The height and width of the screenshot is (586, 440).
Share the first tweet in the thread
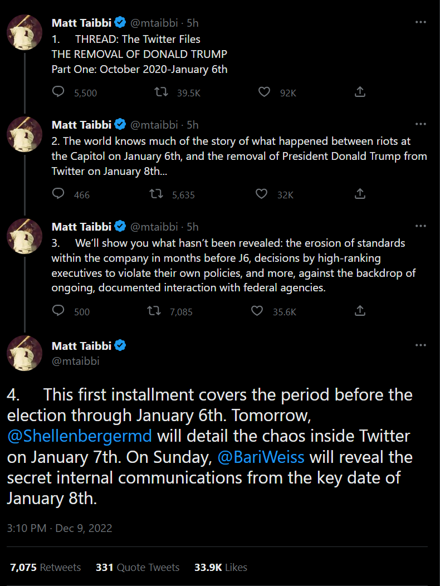click(x=360, y=92)
